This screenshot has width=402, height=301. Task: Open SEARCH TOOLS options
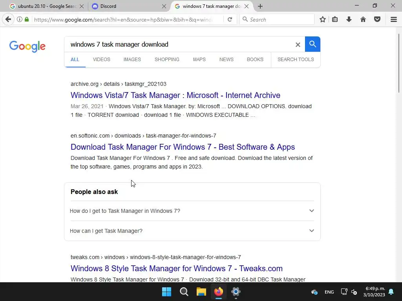(x=296, y=60)
